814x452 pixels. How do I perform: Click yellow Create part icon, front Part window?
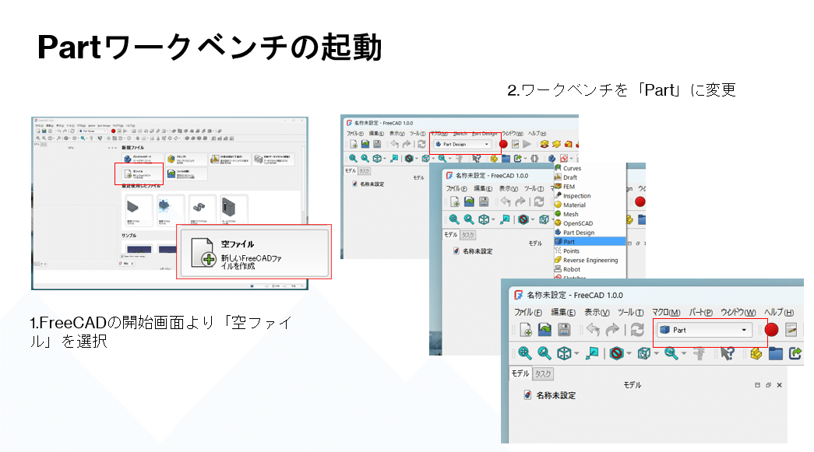tap(756, 353)
